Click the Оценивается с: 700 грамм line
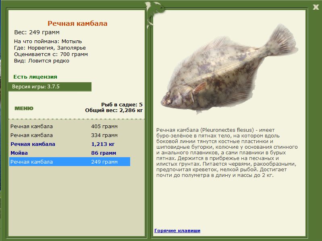Screen dimensions: 322x241 (x=51, y=54)
